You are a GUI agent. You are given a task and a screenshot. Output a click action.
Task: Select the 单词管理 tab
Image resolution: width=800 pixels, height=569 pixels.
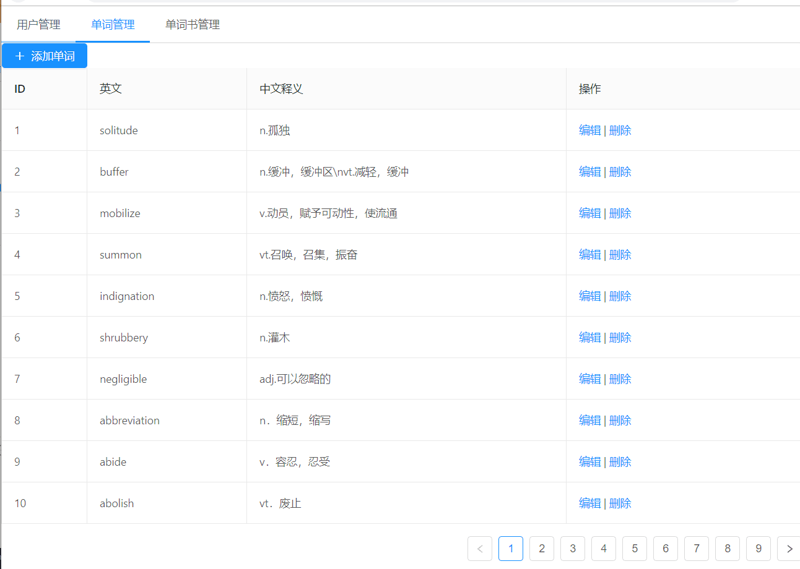pos(113,25)
